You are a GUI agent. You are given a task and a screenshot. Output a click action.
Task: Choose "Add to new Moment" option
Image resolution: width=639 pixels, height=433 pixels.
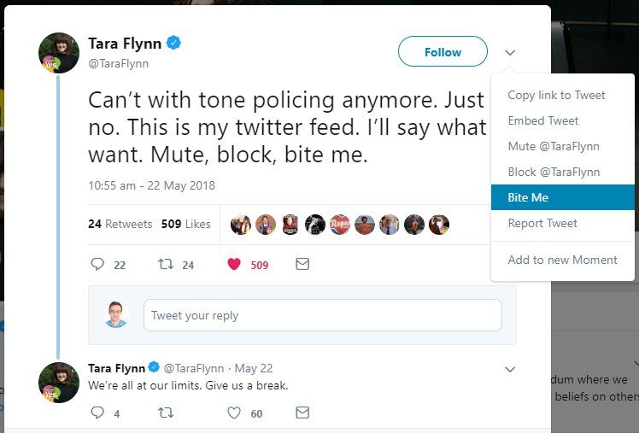pos(563,260)
